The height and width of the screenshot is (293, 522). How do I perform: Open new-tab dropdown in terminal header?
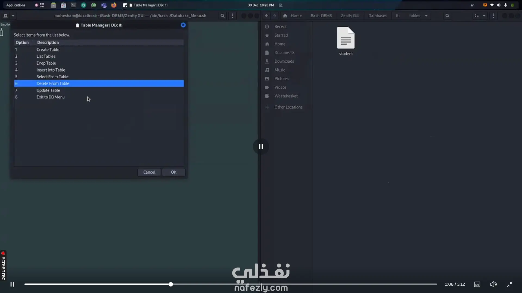[13, 16]
